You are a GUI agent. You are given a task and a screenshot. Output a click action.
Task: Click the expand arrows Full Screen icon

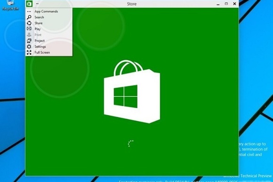[x=29, y=52]
